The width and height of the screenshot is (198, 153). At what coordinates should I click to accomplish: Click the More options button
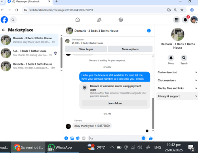[130, 49]
